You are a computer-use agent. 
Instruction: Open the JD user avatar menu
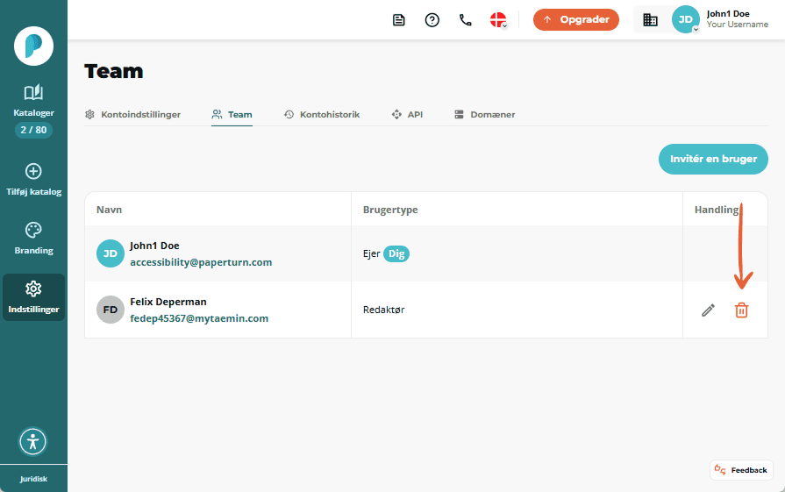pyautogui.click(x=685, y=19)
